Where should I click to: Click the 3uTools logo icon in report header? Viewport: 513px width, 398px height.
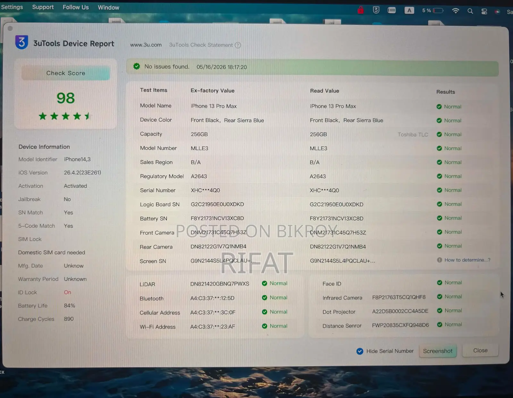pos(22,42)
